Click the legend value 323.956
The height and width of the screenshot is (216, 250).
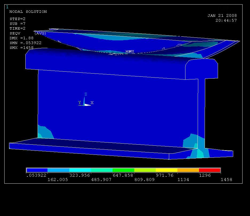coord(80,175)
